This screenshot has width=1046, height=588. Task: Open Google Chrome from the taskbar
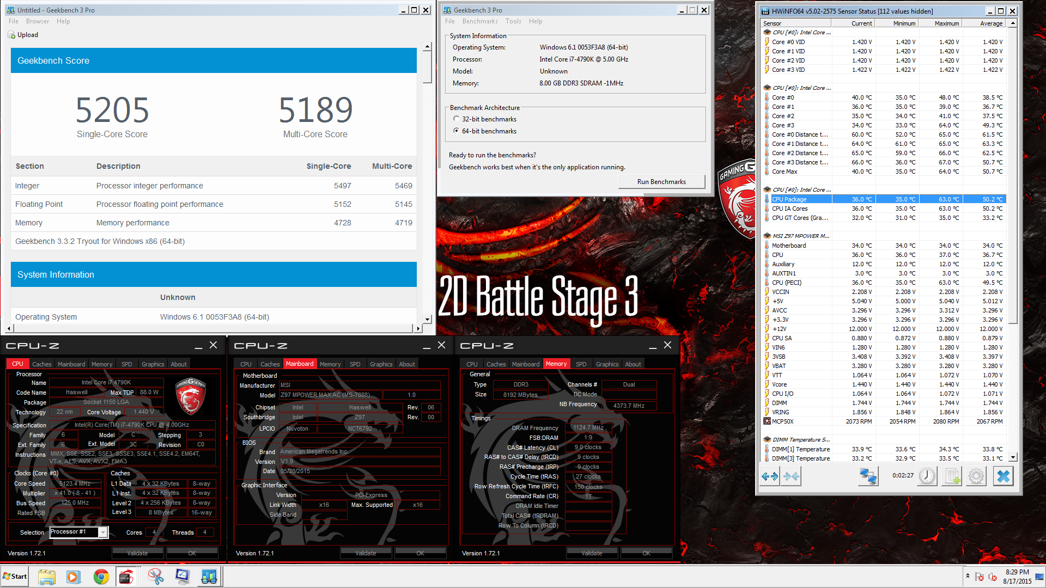(x=101, y=577)
